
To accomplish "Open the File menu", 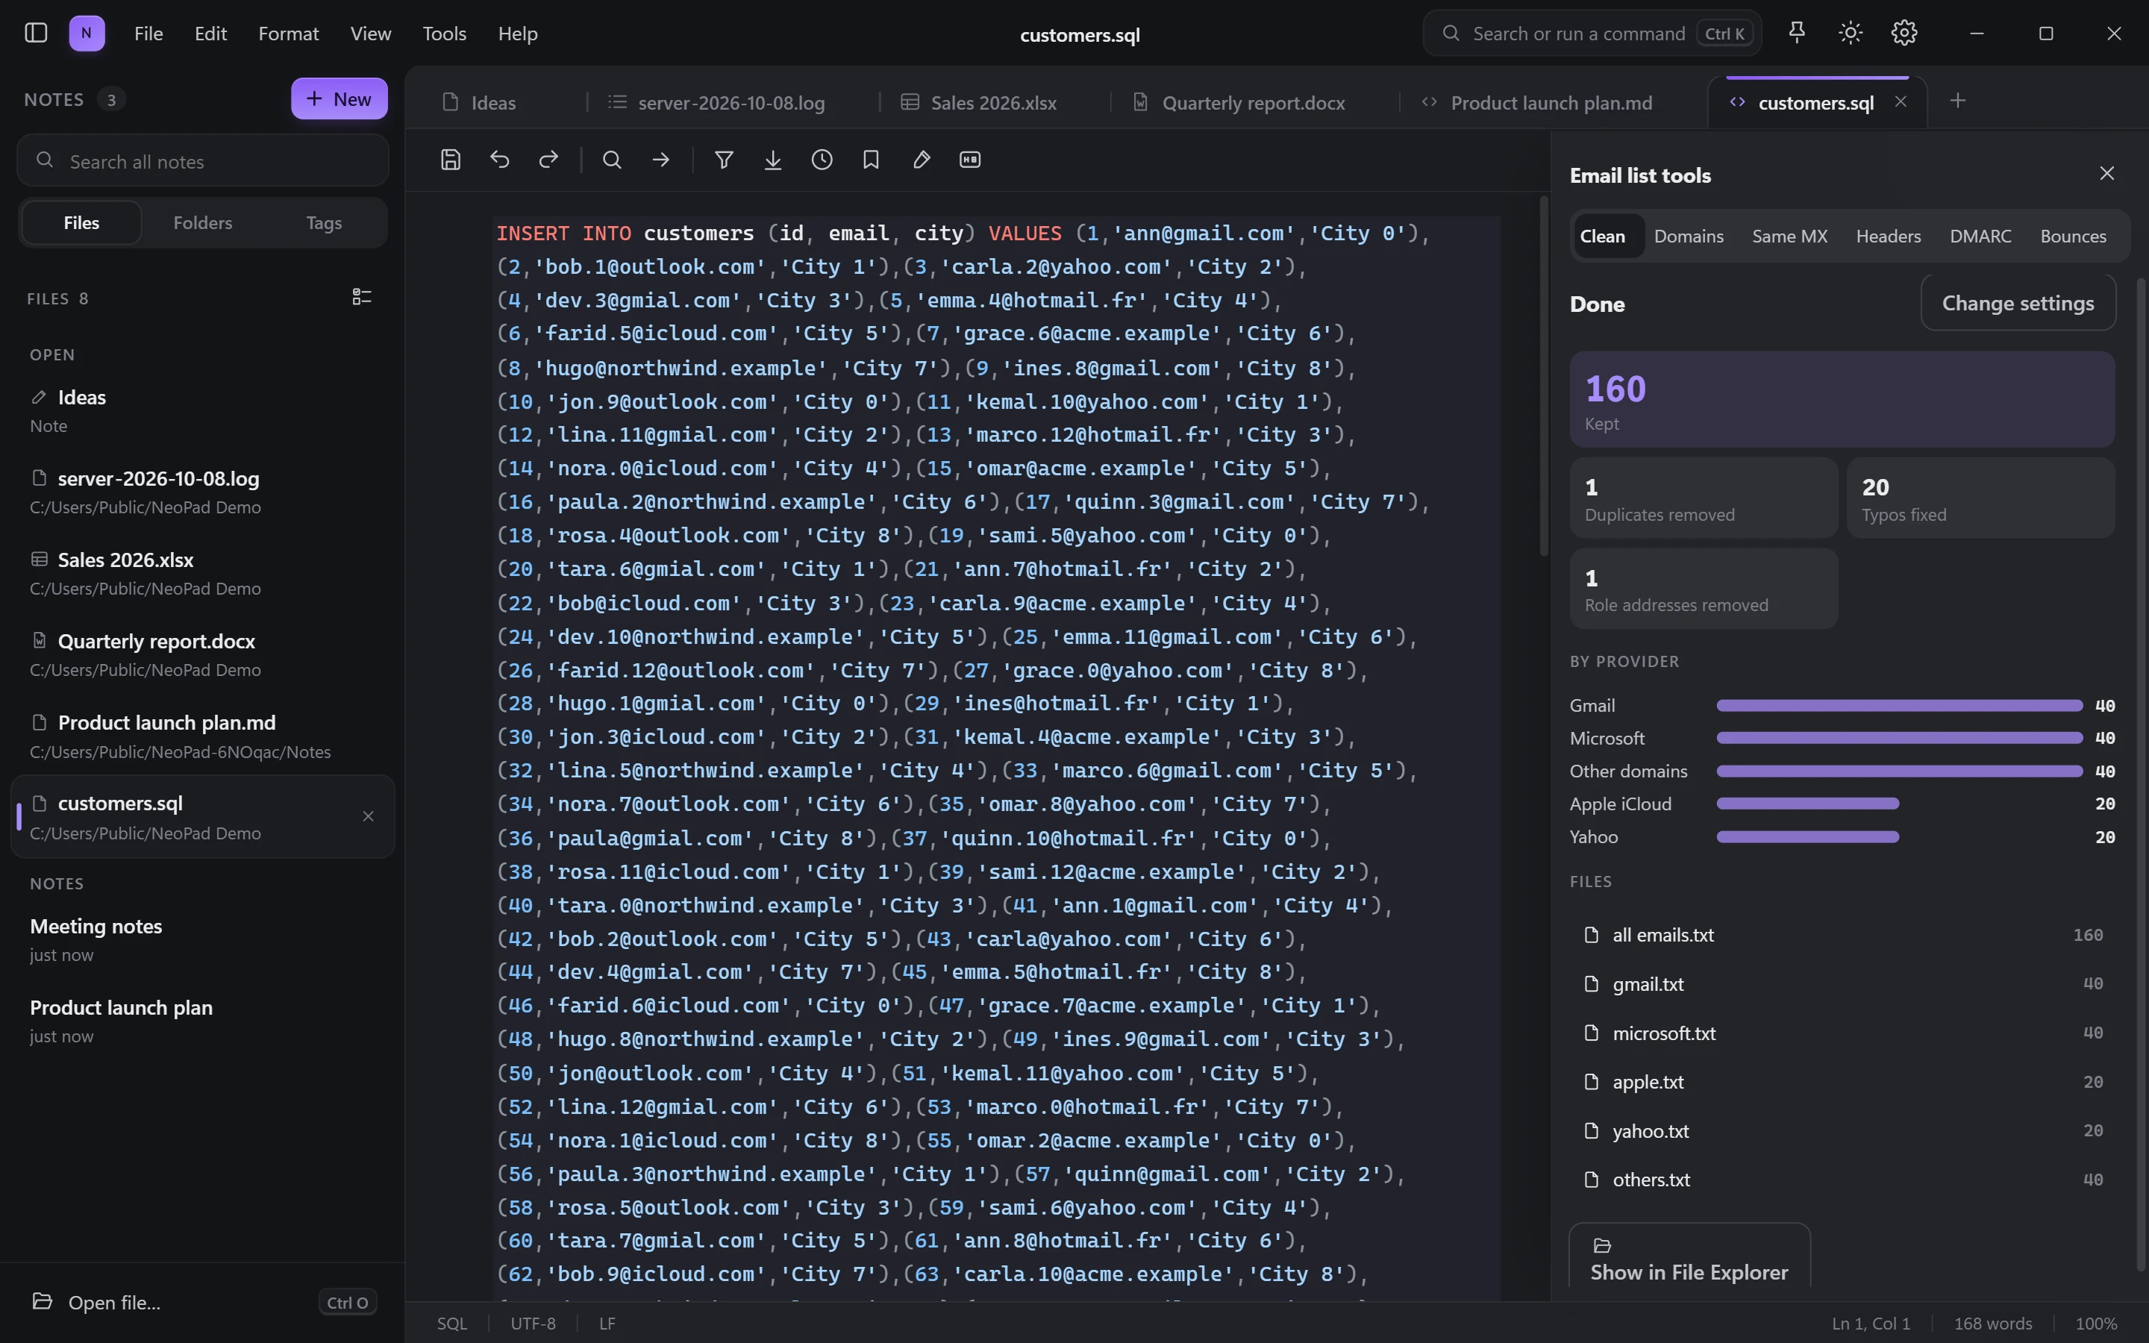I will point(148,34).
